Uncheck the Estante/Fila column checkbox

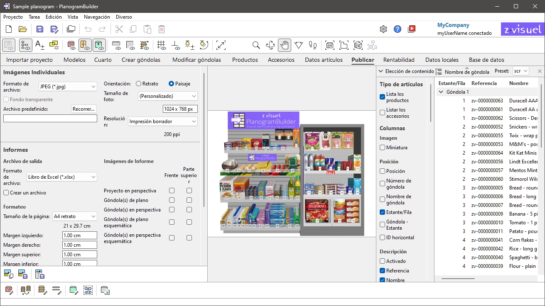[x=383, y=212]
